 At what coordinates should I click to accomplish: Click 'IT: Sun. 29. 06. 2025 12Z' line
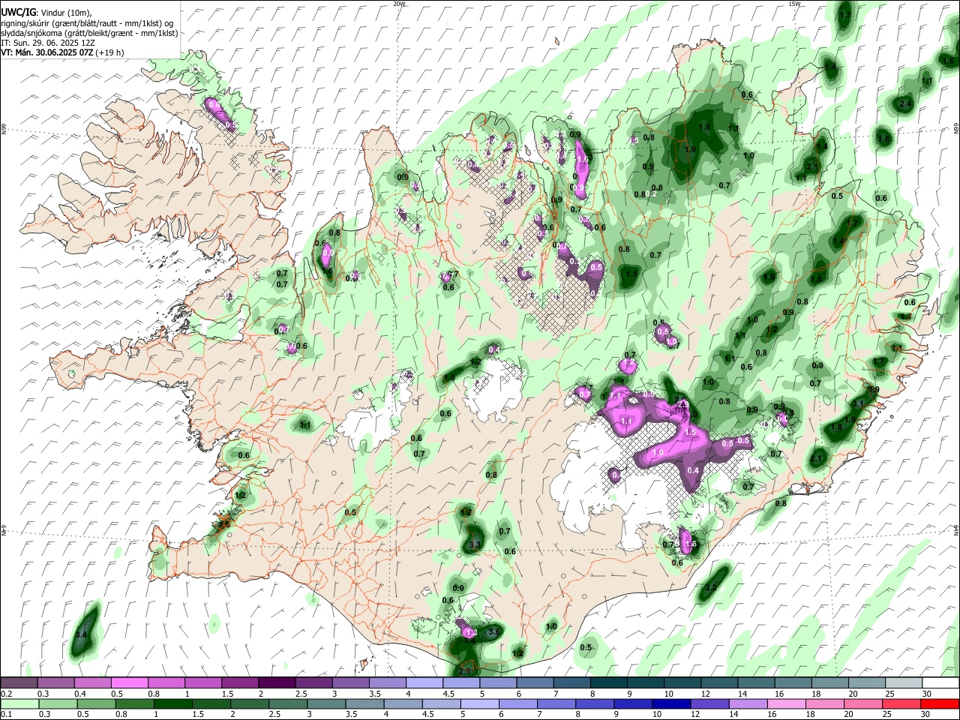click(x=48, y=43)
